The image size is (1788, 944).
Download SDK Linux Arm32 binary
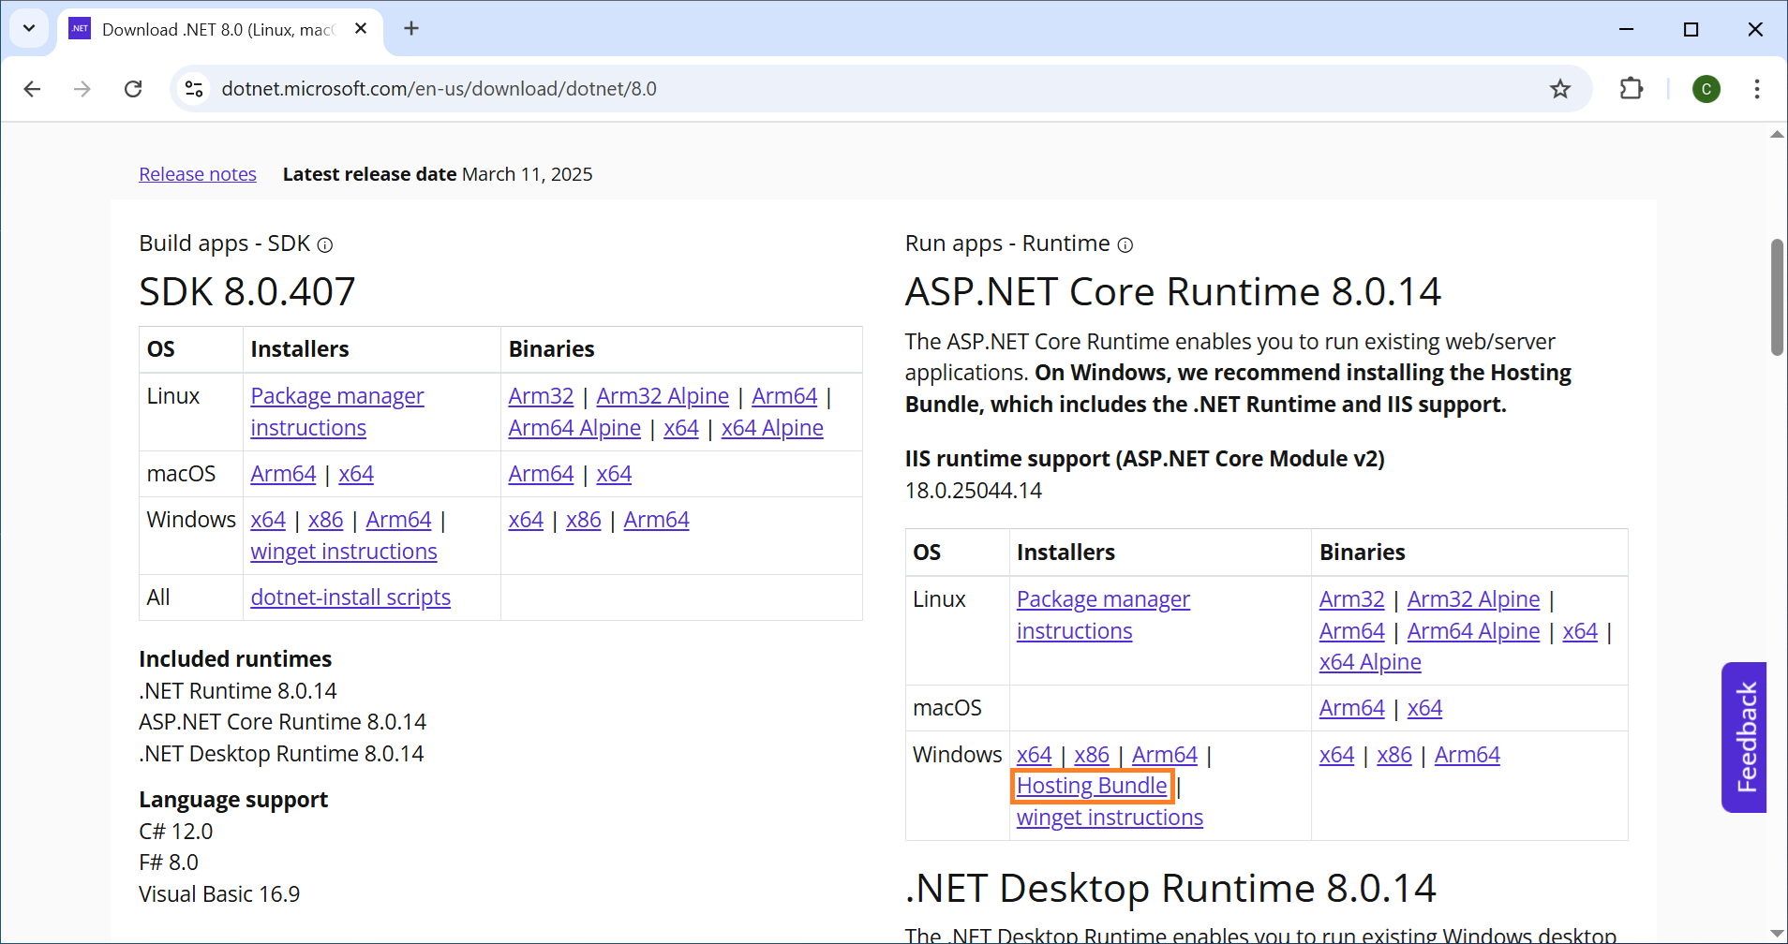pyautogui.click(x=541, y=396)
